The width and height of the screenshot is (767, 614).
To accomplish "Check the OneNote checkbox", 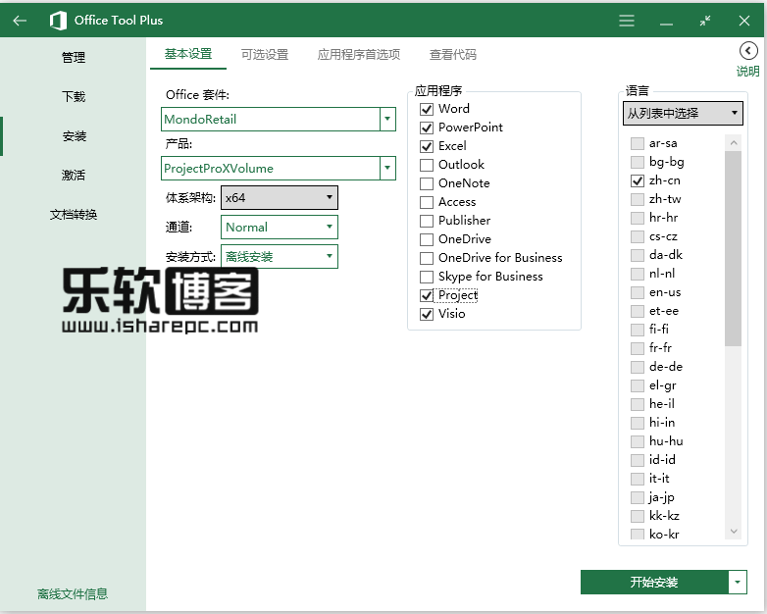I will (427, 183).
